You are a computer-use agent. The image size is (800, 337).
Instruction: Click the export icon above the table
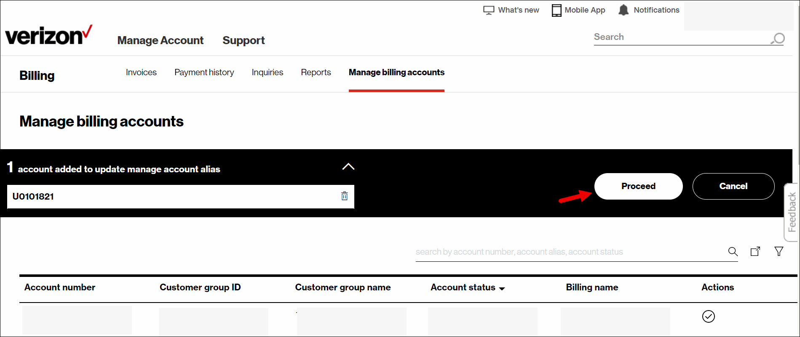[755, 251]
